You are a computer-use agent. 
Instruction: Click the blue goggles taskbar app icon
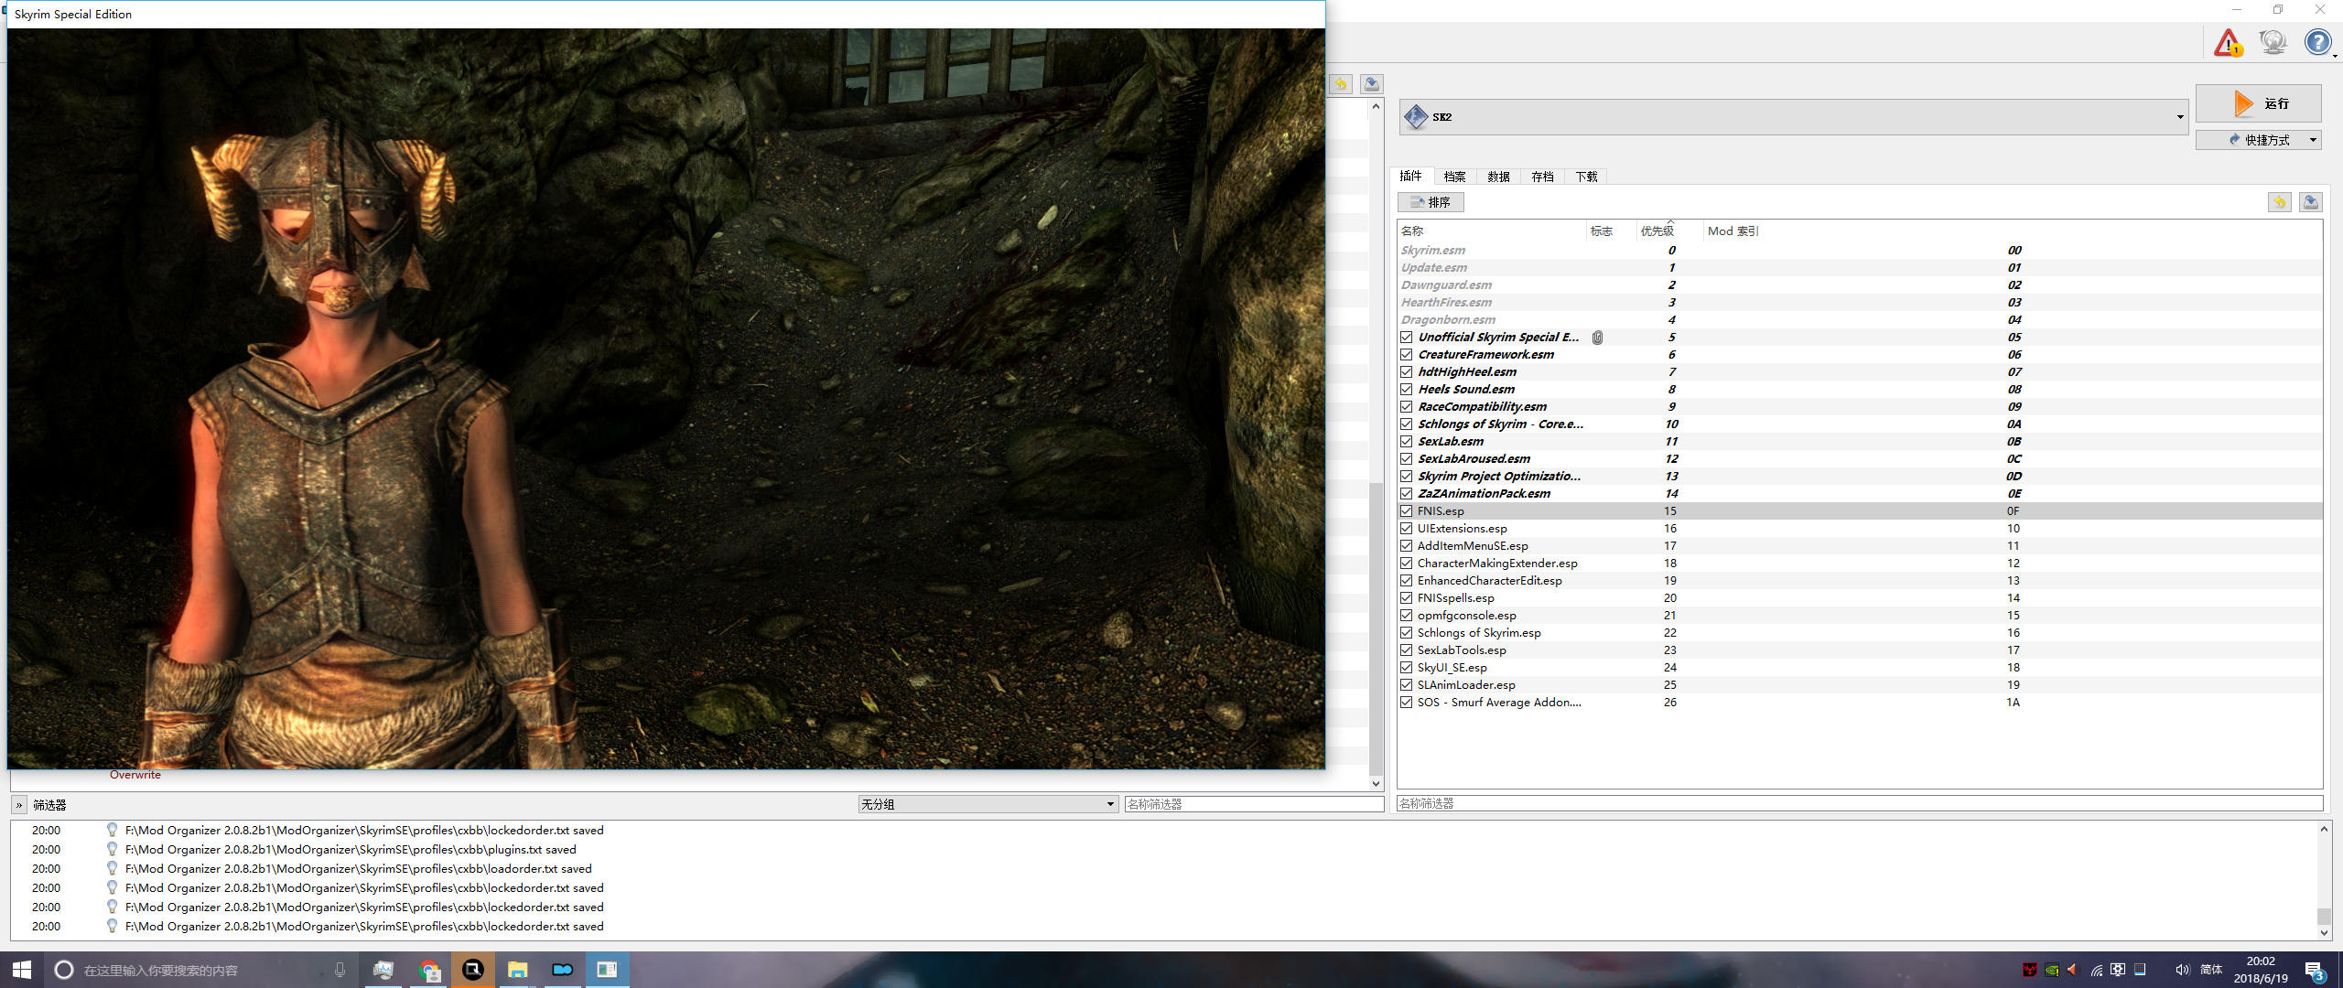563,970
